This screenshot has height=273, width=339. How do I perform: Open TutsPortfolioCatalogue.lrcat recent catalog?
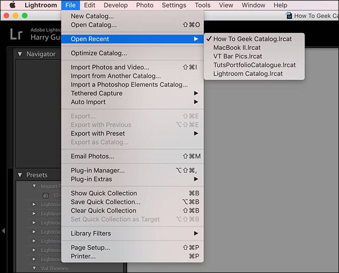click(x=255, y=65)
